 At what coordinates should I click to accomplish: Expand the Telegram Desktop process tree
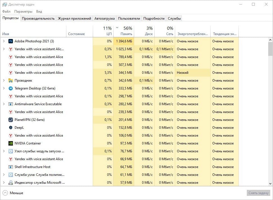coord(4,88)
